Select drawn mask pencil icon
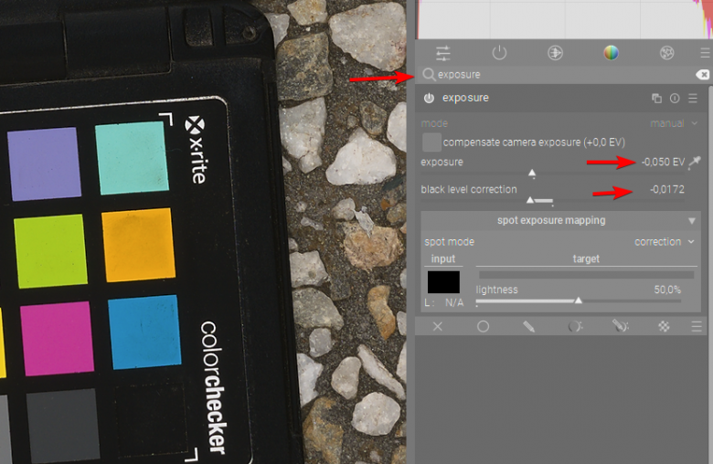The image size is (713, 464). coord(528,326)
